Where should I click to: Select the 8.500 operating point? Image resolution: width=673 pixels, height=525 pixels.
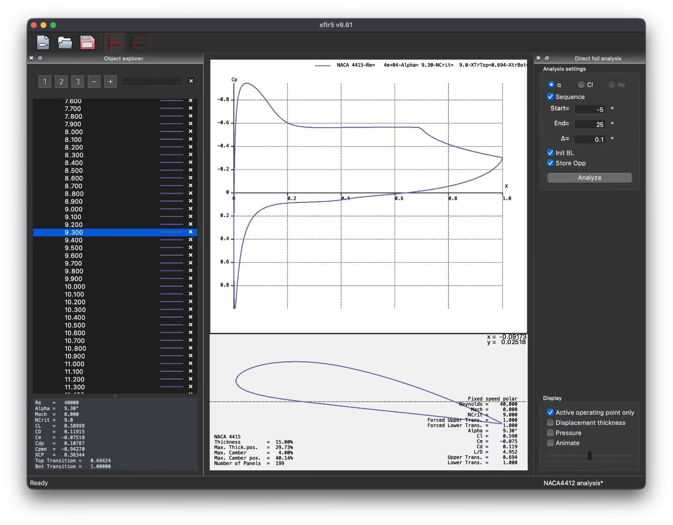pos(115,170)
